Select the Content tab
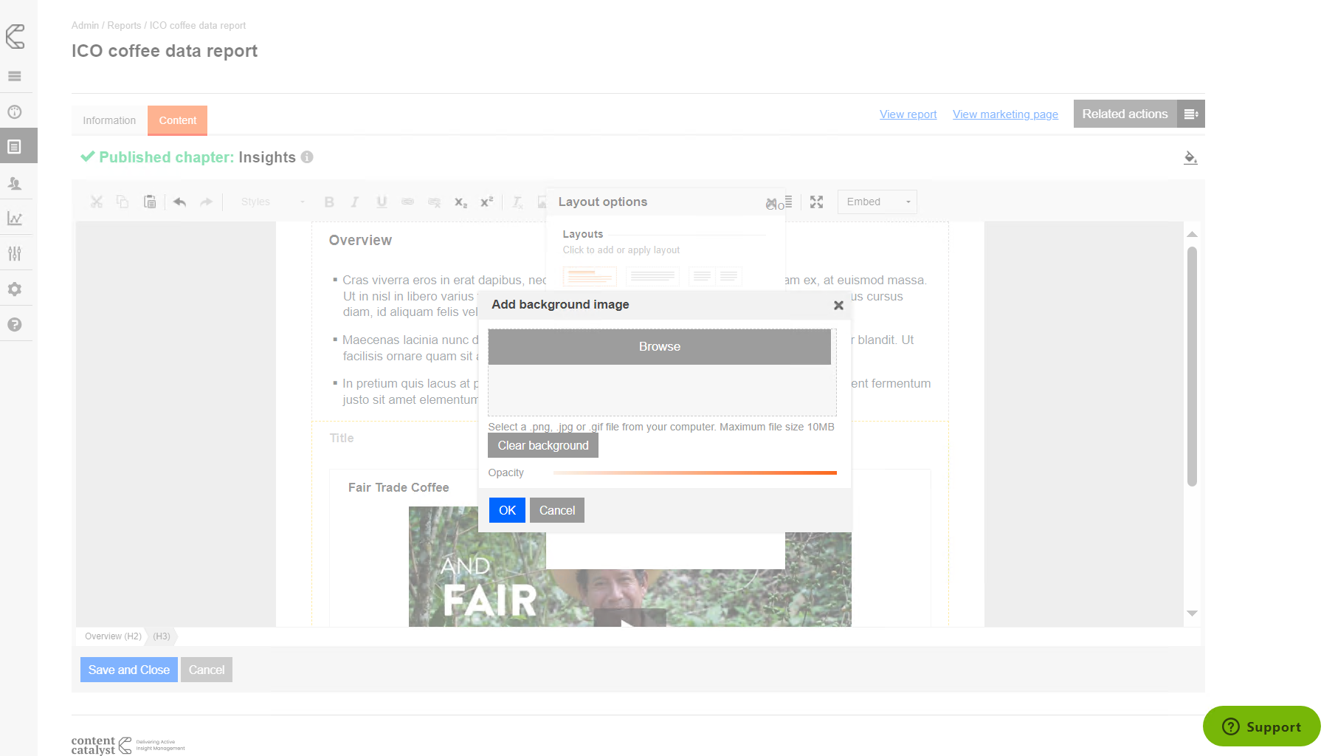The width and height of the screenshot is (1335, 756). click(x=177, y=120)
